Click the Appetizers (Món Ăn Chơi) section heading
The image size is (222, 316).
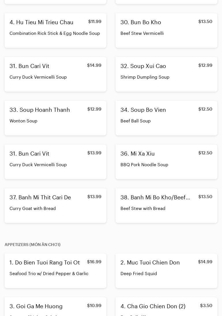coord(33,245)
